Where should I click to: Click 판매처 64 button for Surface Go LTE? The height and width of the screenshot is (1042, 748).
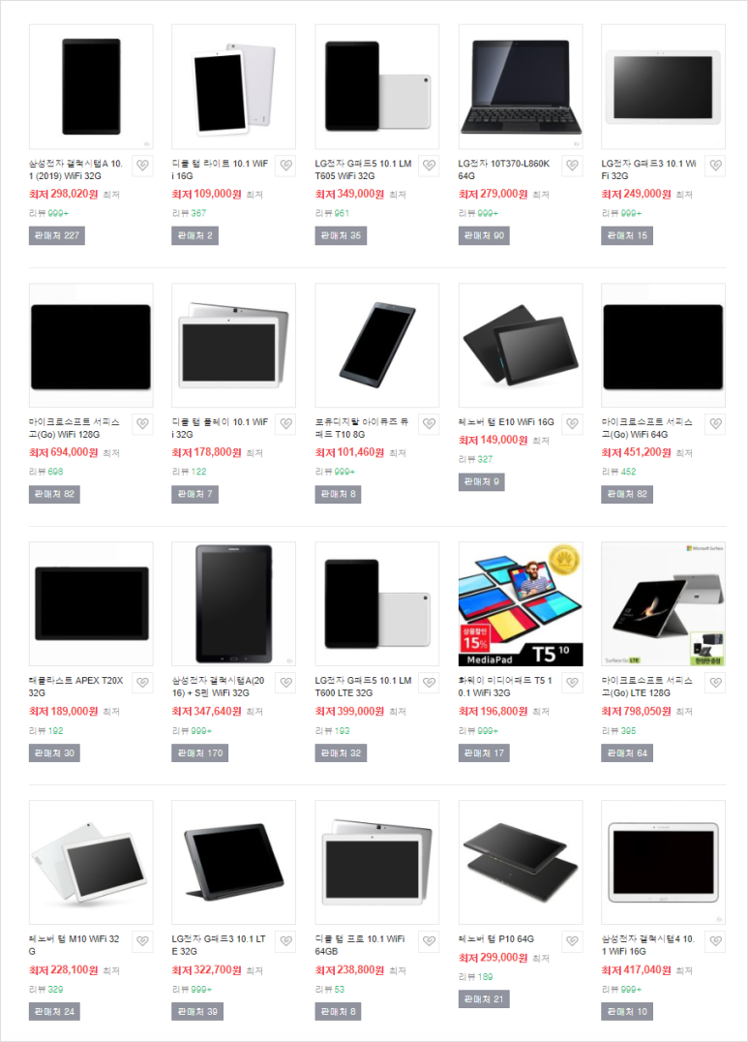click(627, 753)
